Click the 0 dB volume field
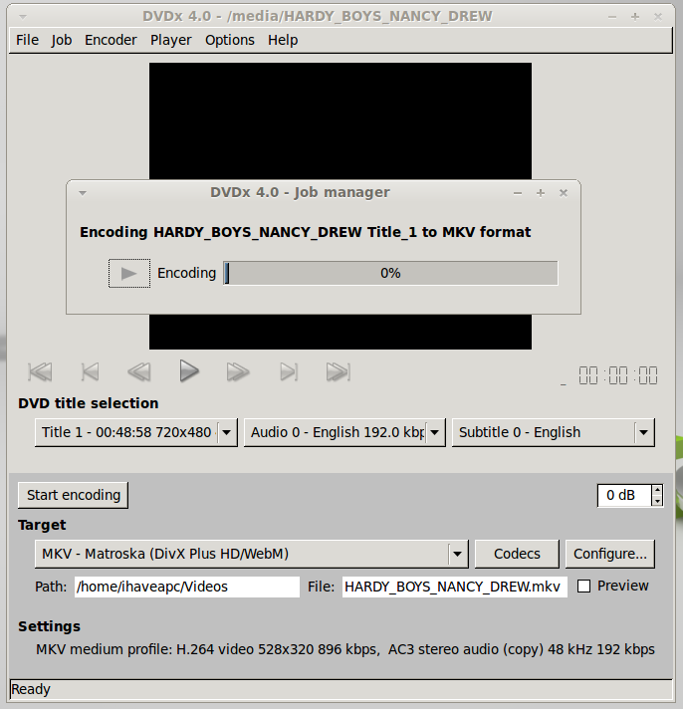The width and height of the screenshot is (683, 709). tap(624, 496)
